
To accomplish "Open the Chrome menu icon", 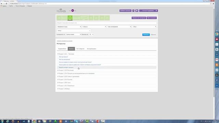I will [x=213, y=4].
